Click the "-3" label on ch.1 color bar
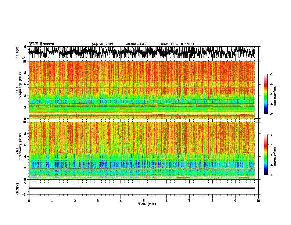This screenshot has width=291, height=225. (271, 74)
